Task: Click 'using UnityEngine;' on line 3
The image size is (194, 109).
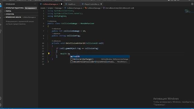Action: pos(57,16)
